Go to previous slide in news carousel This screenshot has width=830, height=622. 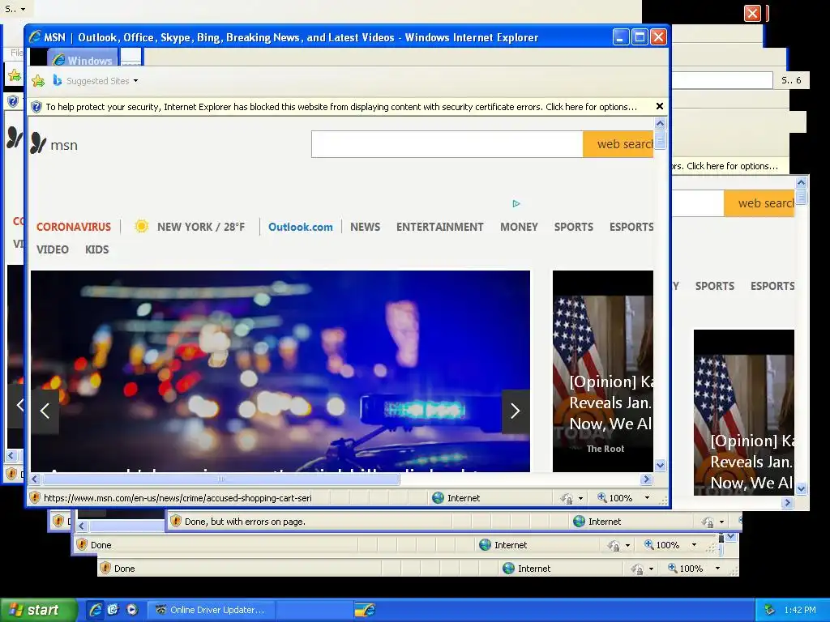[45, 411]
